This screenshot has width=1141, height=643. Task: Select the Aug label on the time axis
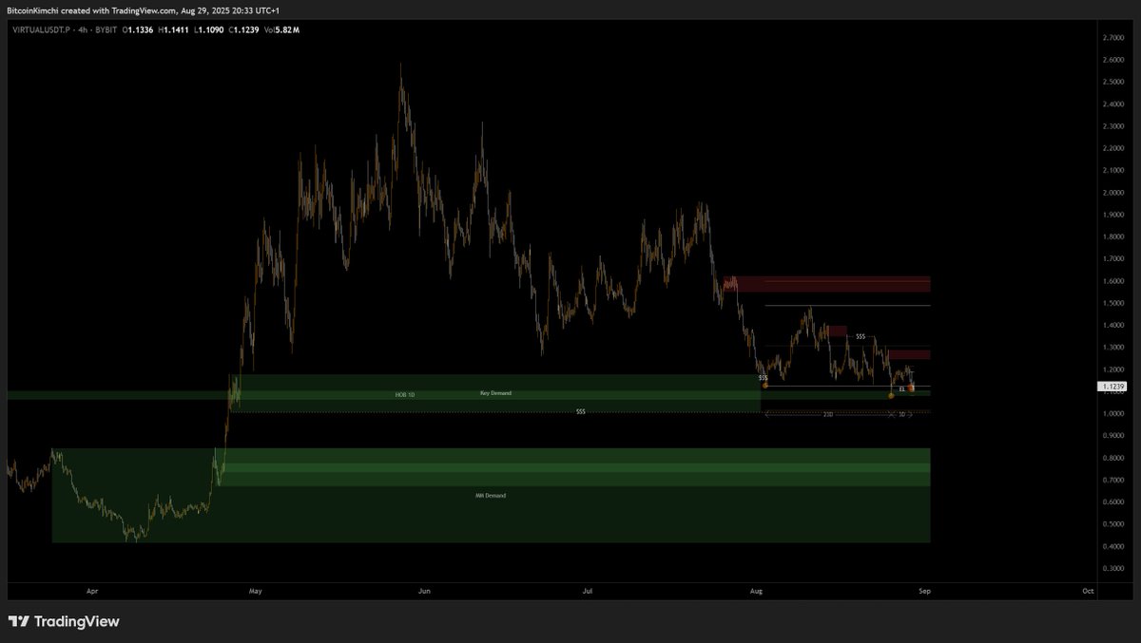756,591
